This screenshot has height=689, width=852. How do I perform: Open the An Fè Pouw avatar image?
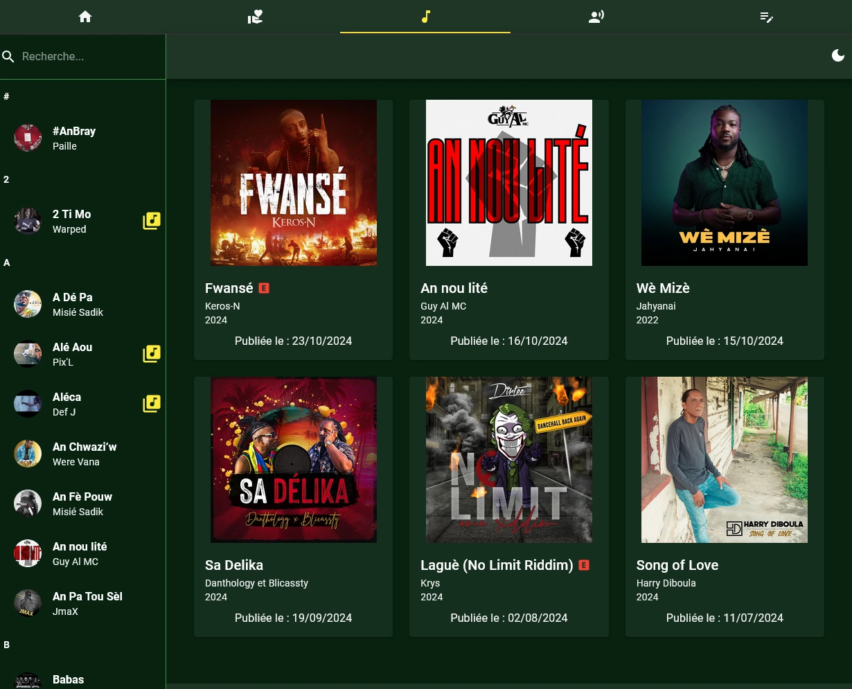[x=28, y=503]
